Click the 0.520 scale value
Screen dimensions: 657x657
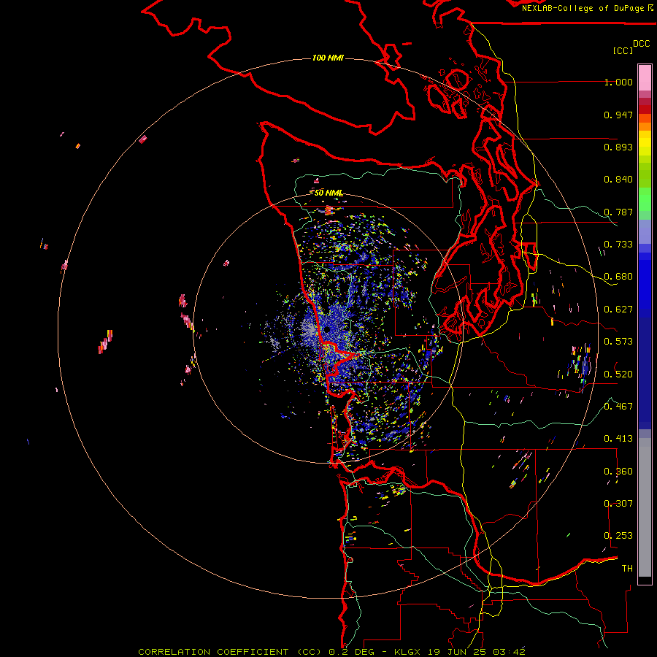[618, 374]
